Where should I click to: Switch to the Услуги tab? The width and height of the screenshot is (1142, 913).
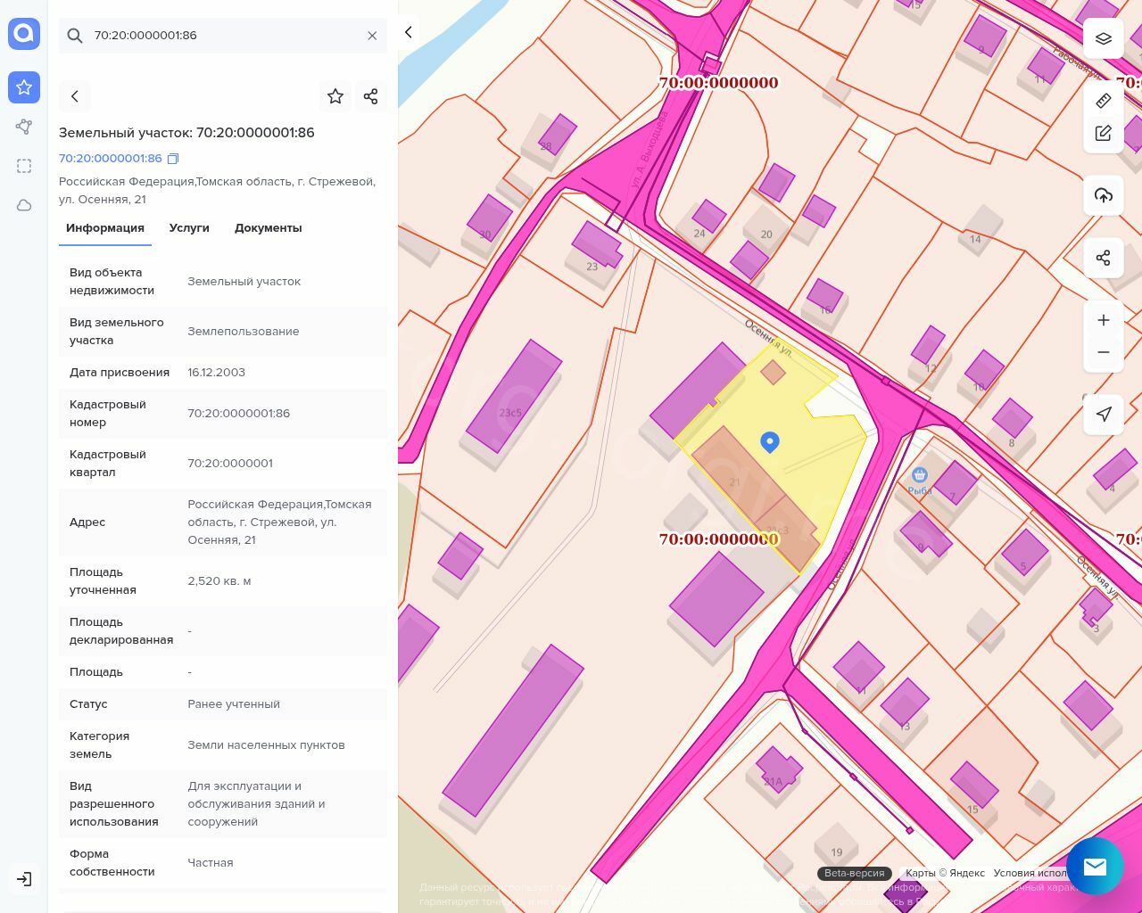click(189, 228)
